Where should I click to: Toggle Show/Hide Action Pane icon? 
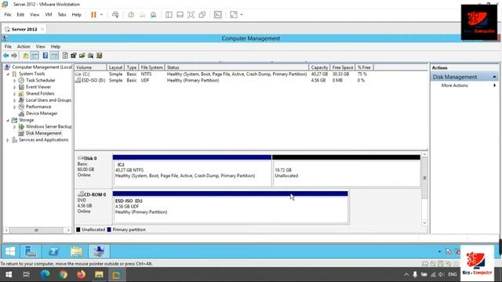coord(54,56)
